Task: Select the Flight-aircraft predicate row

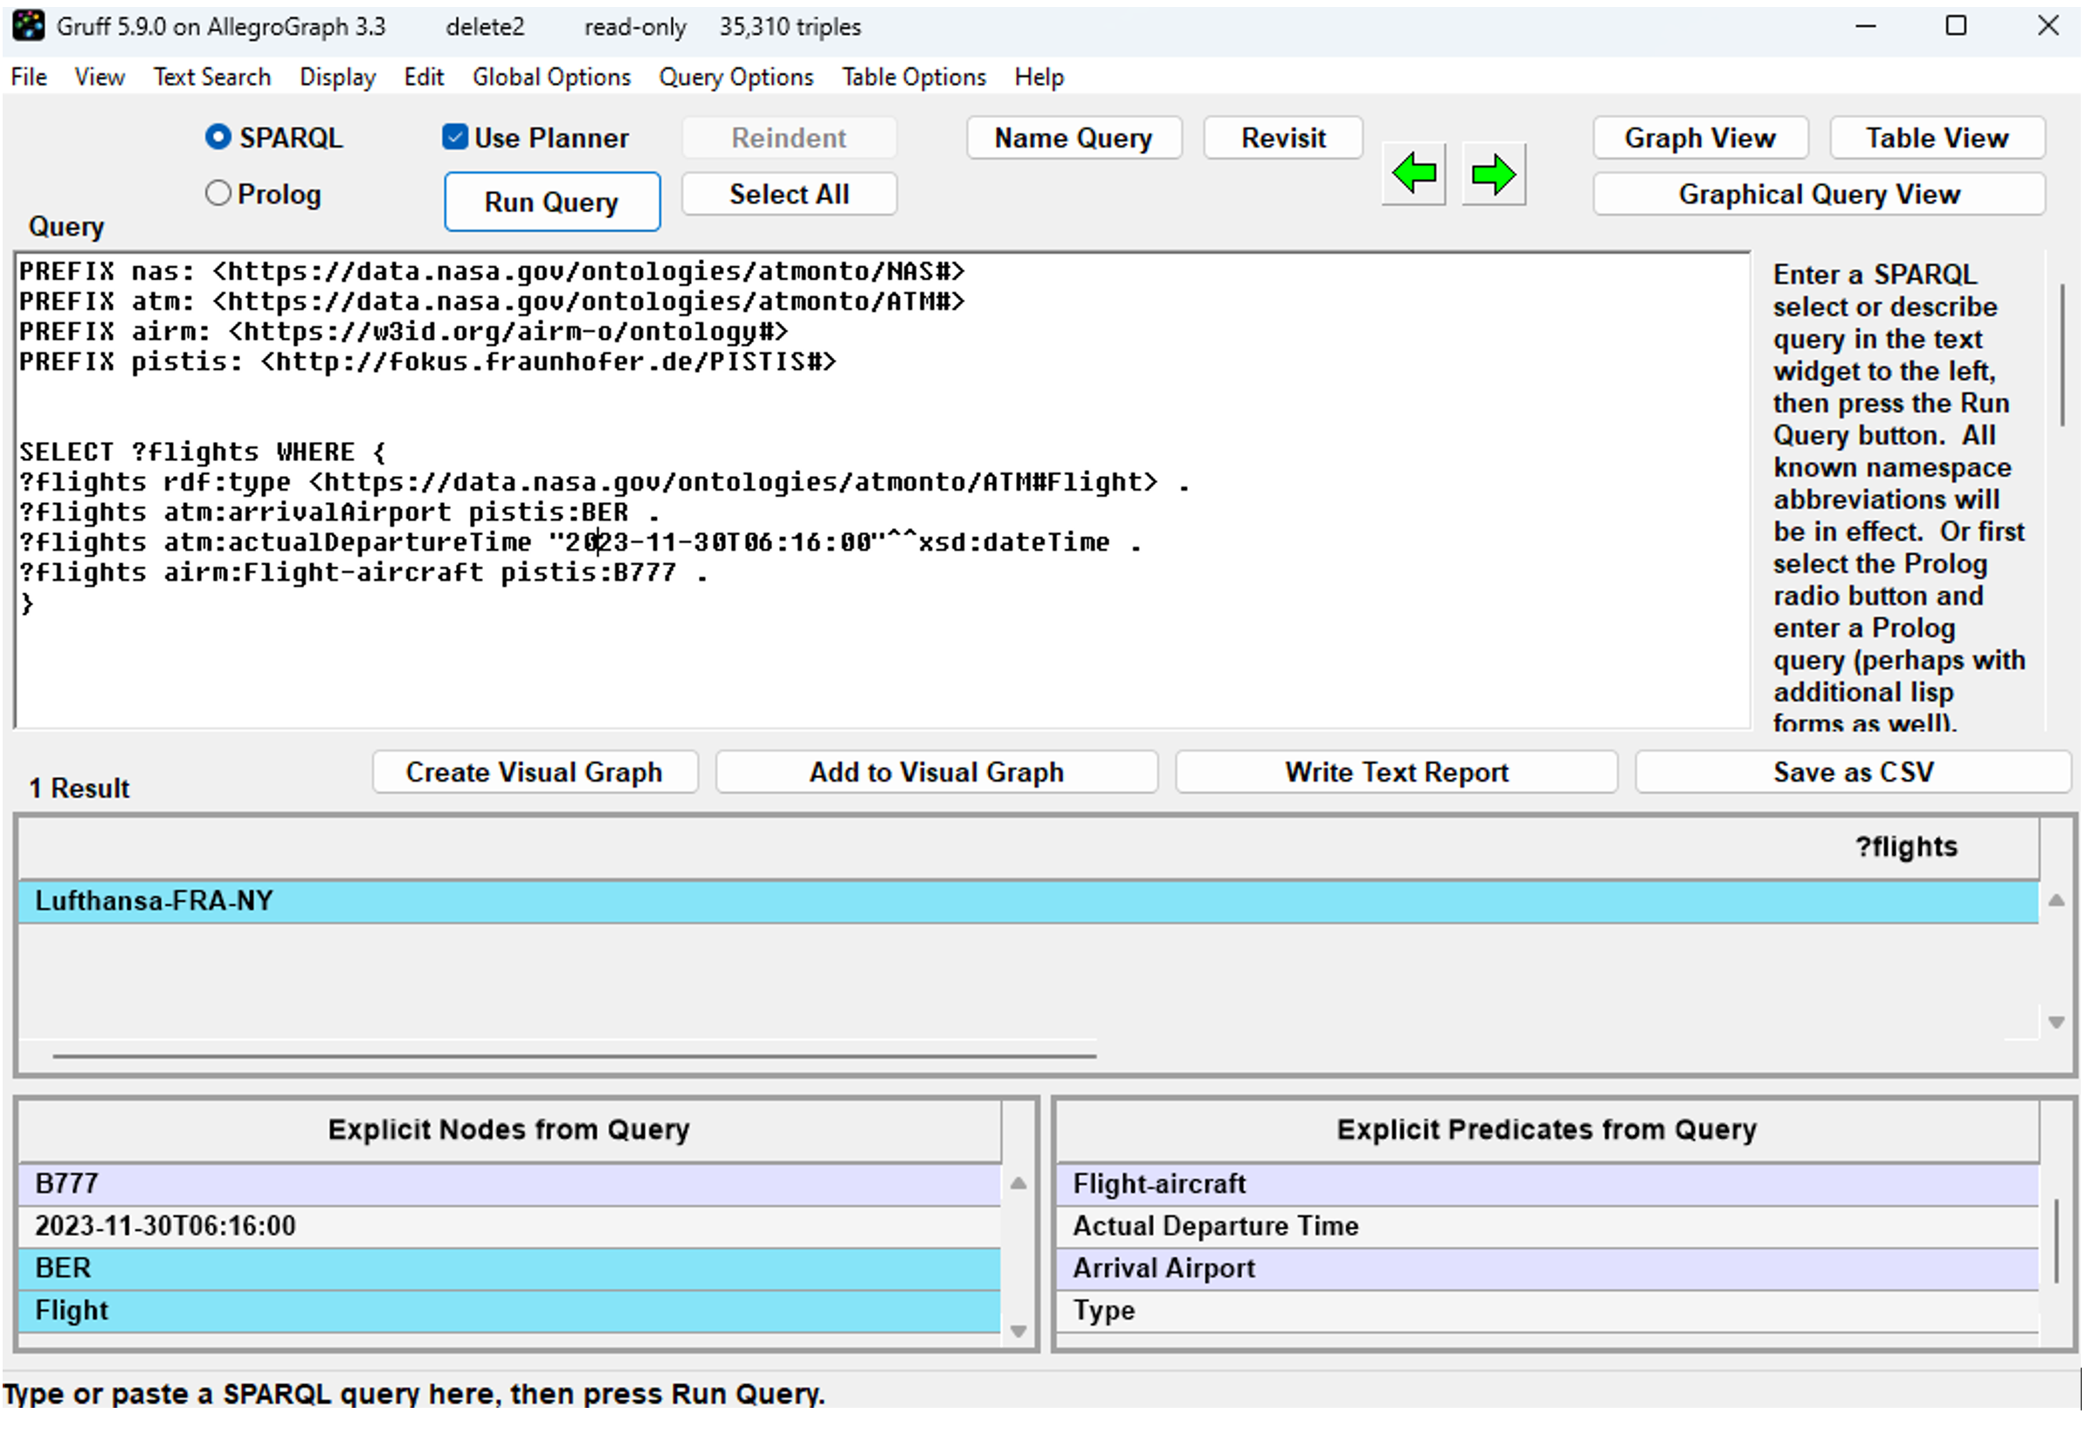Action: click(1546, 1184)
